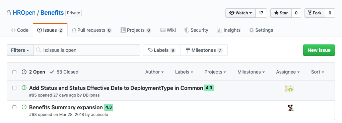Open issue Add Status and Status Effective Date

coord(116,88)
